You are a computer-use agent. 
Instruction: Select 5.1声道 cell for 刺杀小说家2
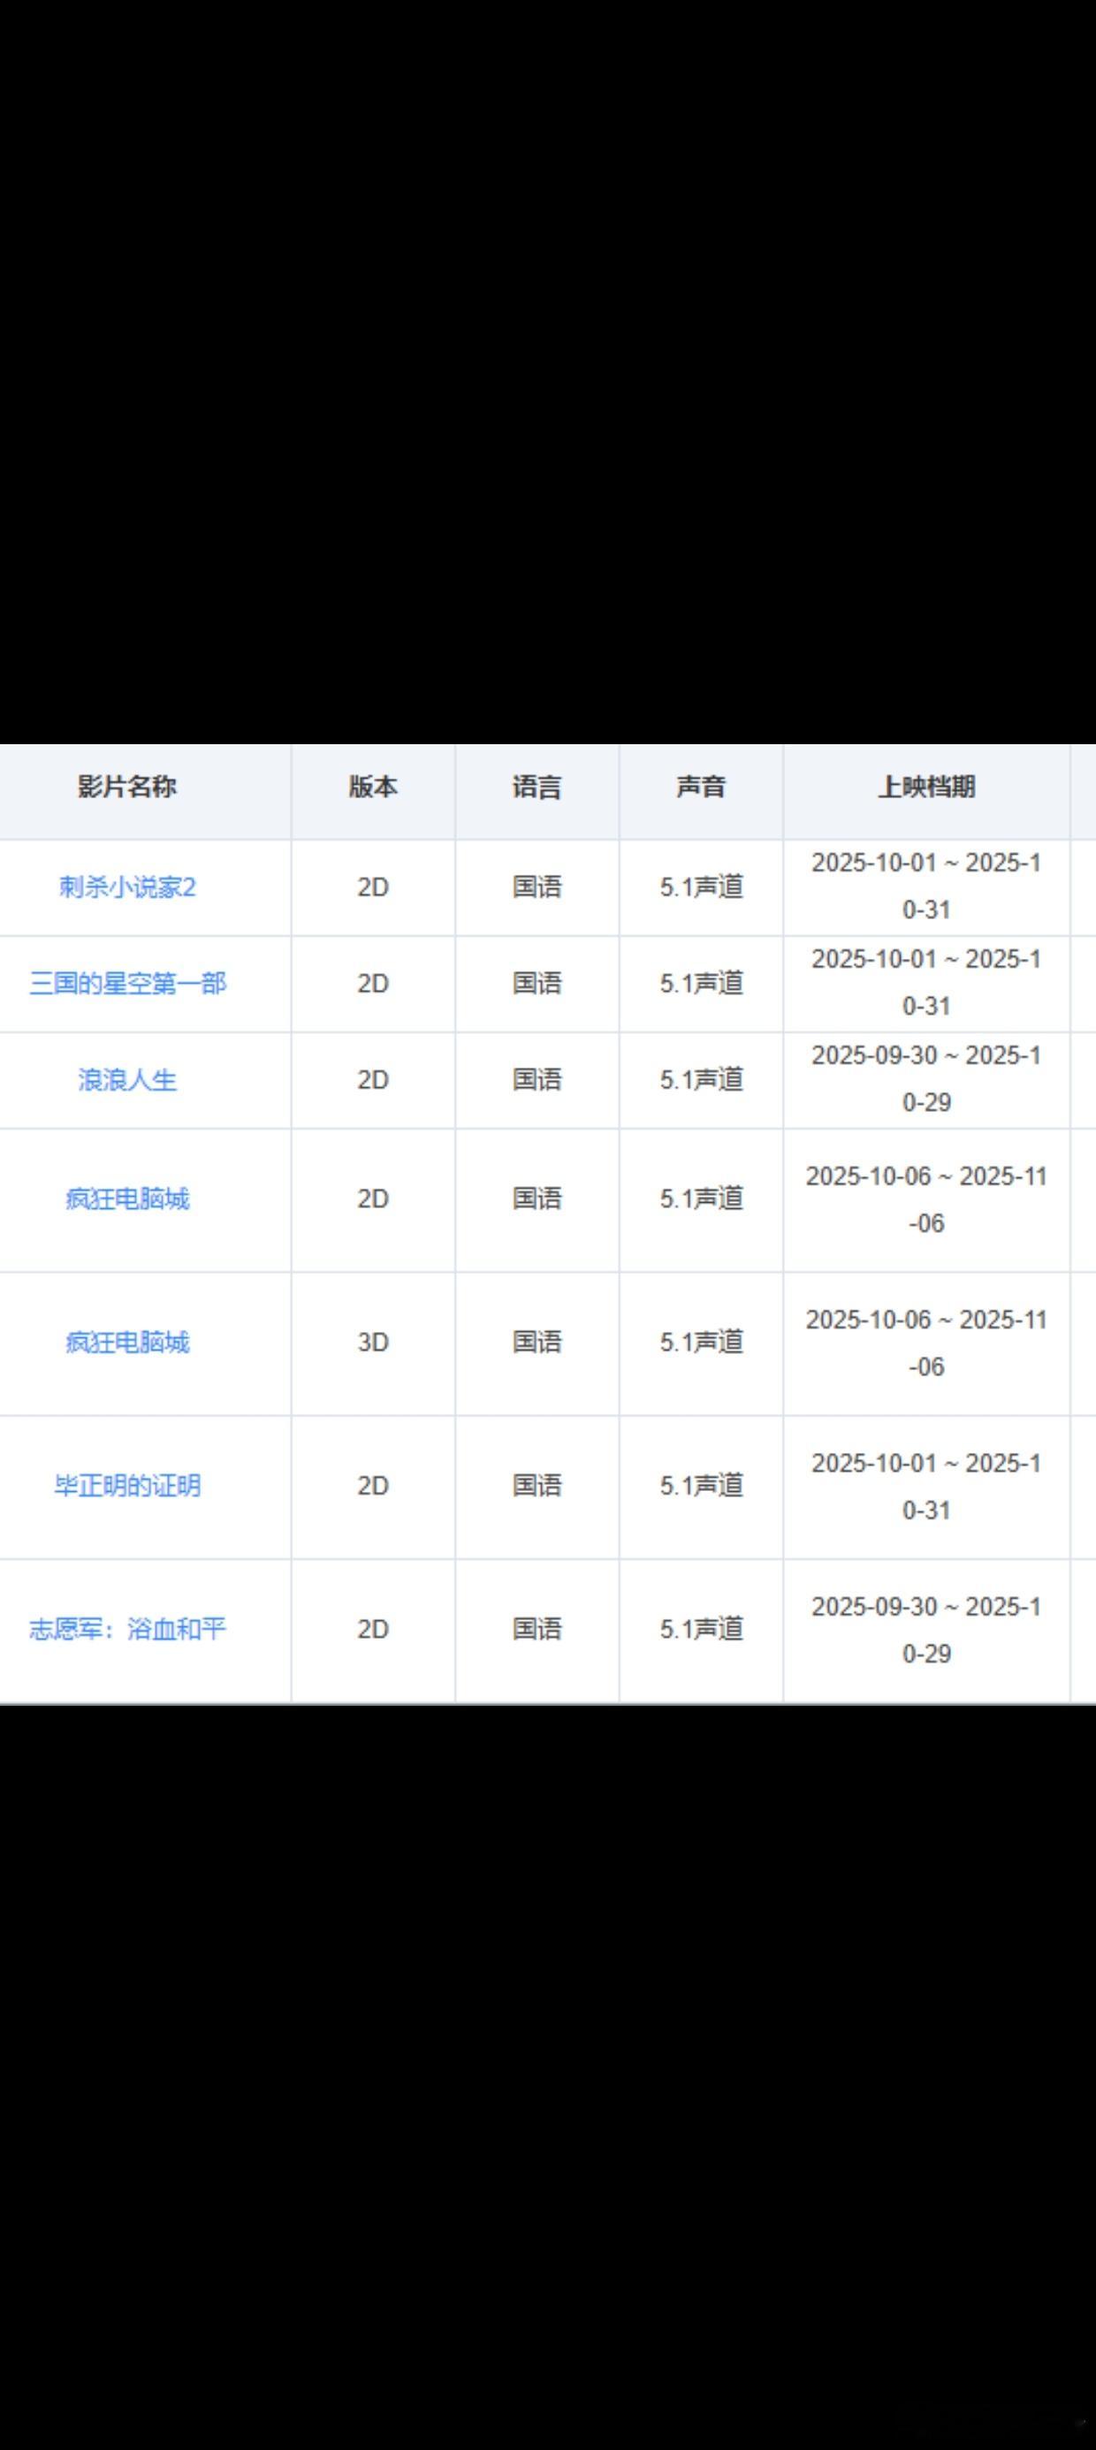pyautogui.click(x=701, y=887)
